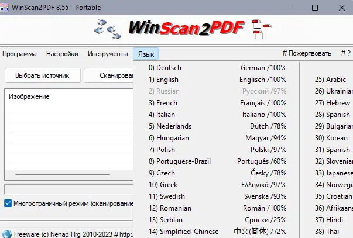
Task: Open the Программа menu
Action: [19, 54]
